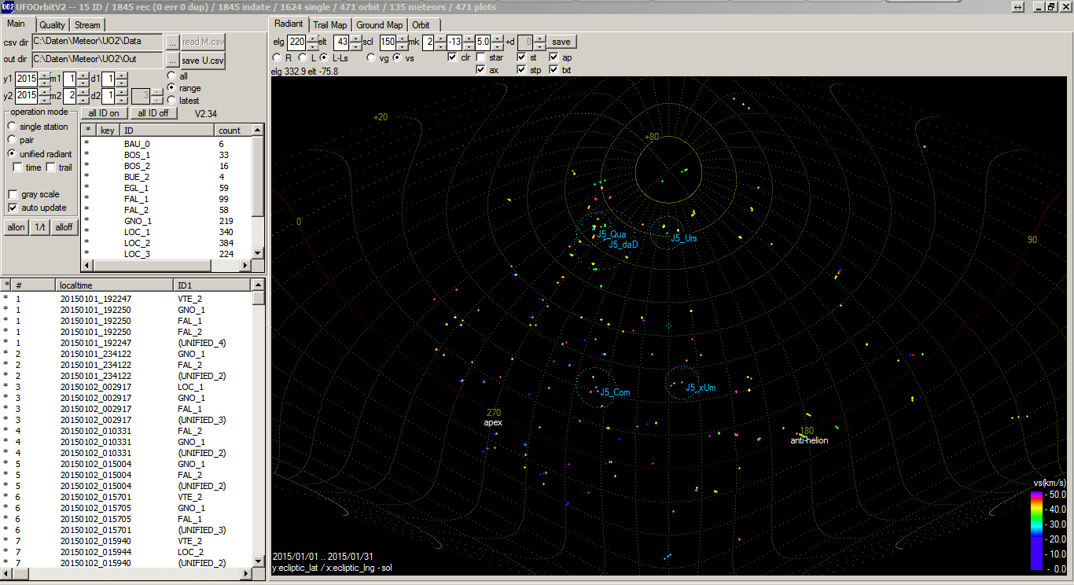Click the vs color scale legend bar
Viewport: 1074px width, 585px height.
1037,531
